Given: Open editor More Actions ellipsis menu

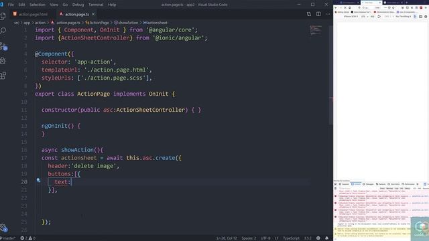Looking at the screenshot, I should pyautogui.click(x=328, y=14).
